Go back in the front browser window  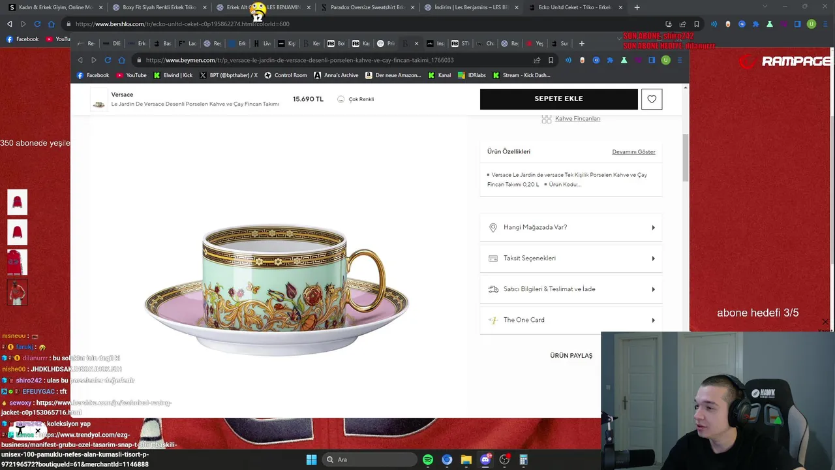point(80,60)
